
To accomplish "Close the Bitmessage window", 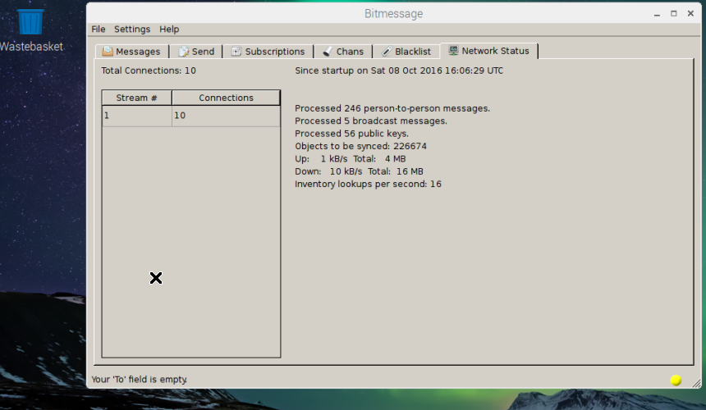I will tap(690, 13).
